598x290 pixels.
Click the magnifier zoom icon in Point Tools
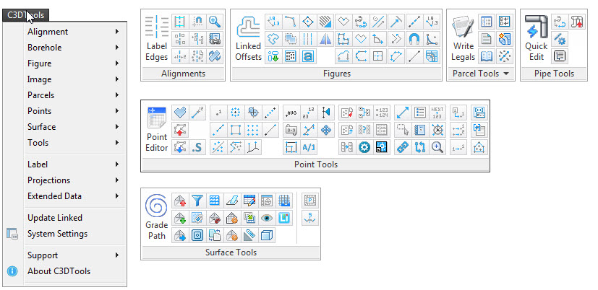click(437, 147)
